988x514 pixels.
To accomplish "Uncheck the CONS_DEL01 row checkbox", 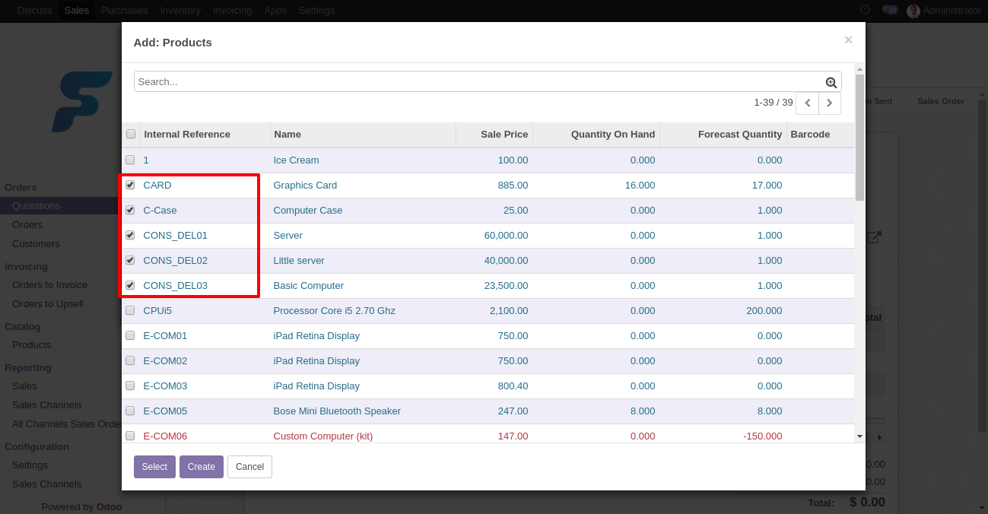I will click(130, 235).
